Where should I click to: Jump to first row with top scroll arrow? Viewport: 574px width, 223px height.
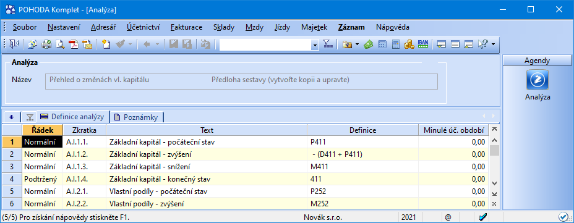click(495, 129)
